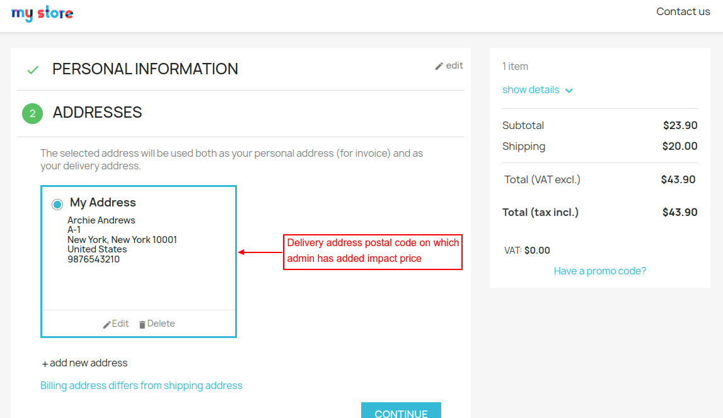Click the Edit pencil in My Address card
Viewport: 723px width, 418px height.
coord(107,324)
